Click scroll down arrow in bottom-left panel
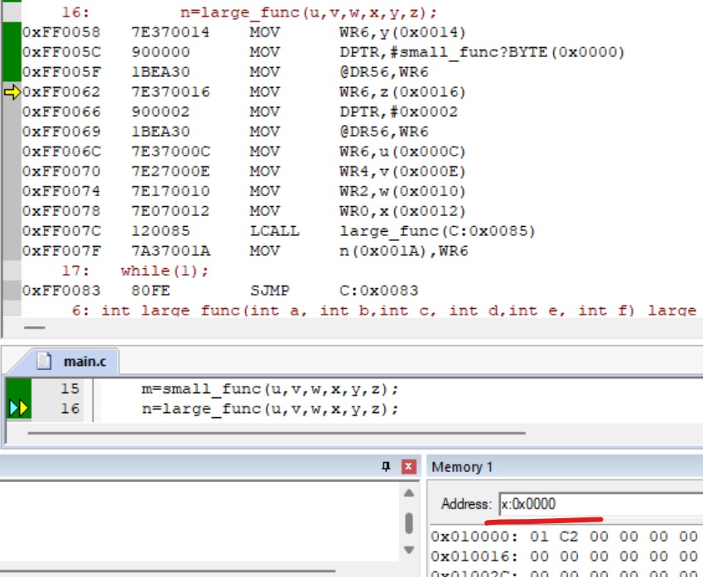703x577 pixels. tap(408, 551)
